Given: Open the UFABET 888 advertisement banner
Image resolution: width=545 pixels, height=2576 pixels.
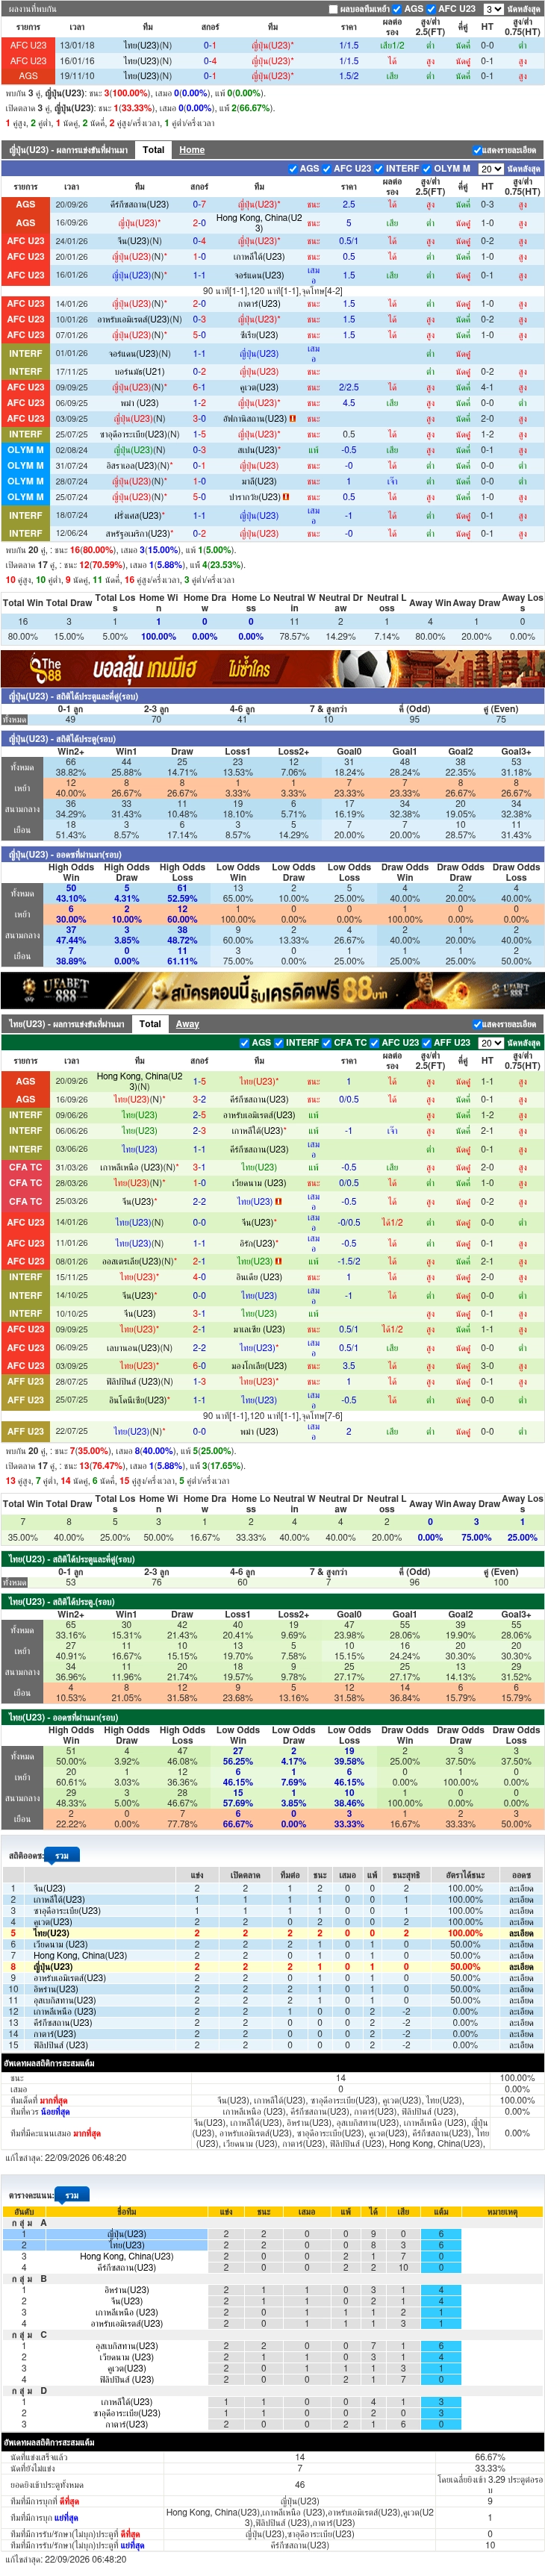Looking at the screenshot, I should point(272,990).
